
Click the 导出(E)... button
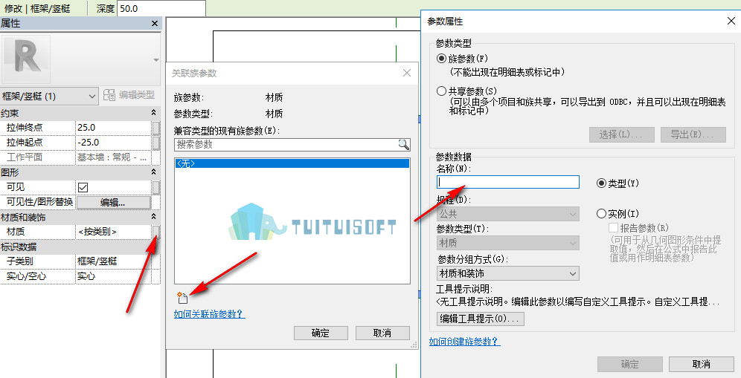[693, 134]
